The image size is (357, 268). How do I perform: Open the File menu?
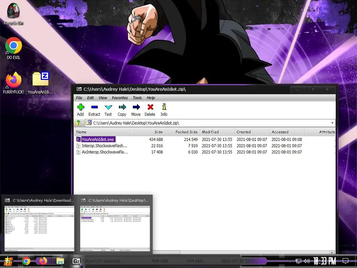pos(79,98)
